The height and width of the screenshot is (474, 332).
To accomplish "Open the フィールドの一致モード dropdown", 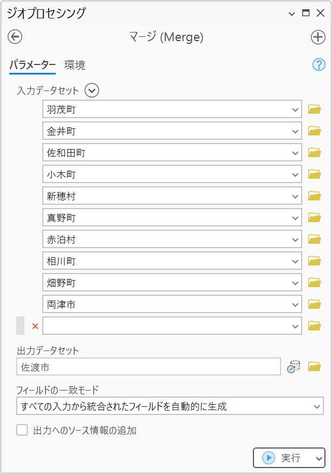I will pyautogui.click(x=317, y=406).
